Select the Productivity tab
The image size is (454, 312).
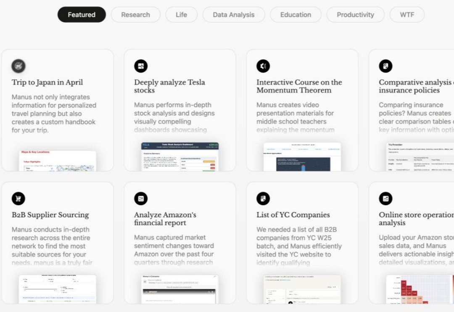pos(356,15)
